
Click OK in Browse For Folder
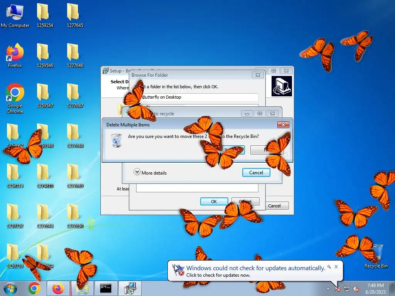(x=214, y=201)
